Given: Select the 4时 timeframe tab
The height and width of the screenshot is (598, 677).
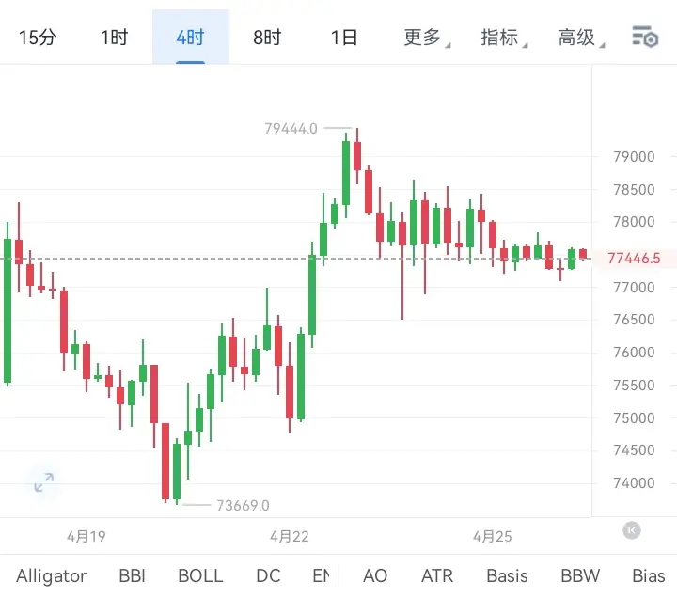Looking at the screenshot, I should point(190,38).
